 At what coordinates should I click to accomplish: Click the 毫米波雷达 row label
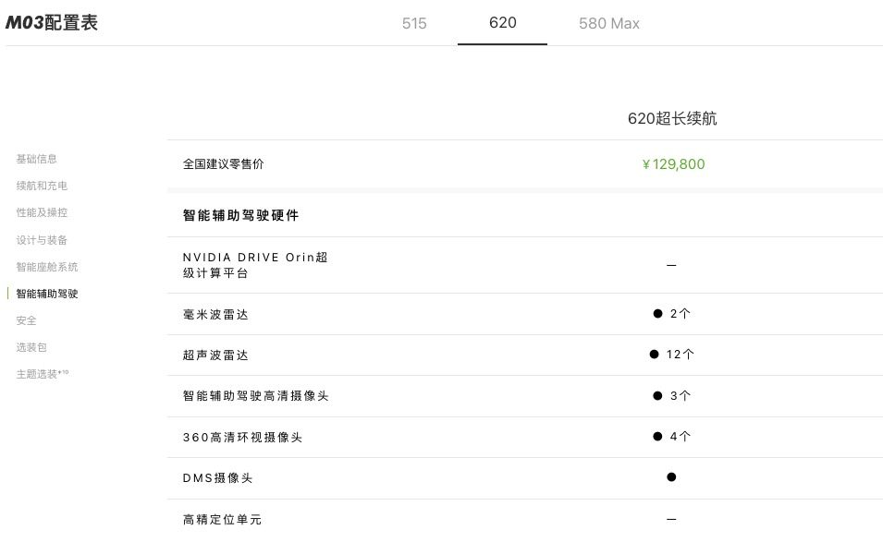215,315
